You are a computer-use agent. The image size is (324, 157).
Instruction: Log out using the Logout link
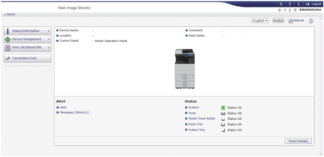314,4
